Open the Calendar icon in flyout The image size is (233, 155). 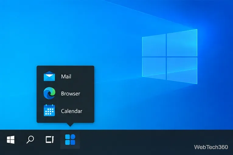point(49,110)
